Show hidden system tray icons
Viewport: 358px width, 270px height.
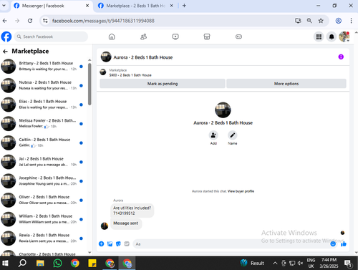click(x=275, y=263)
